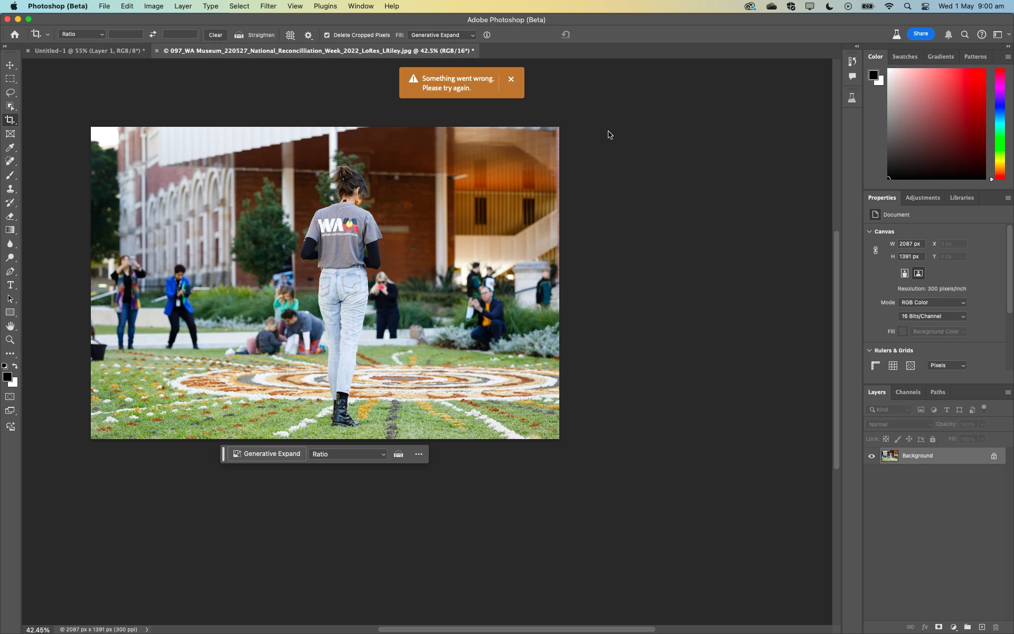1014x634 pixels.
Task: Select the Eyedropper tool
Action: (10, 148)
